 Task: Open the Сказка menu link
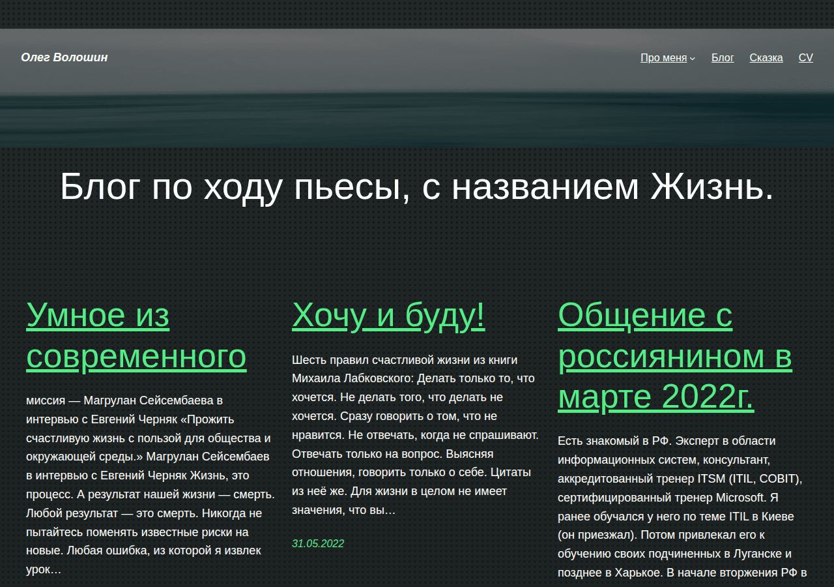[x=766, y=57]
